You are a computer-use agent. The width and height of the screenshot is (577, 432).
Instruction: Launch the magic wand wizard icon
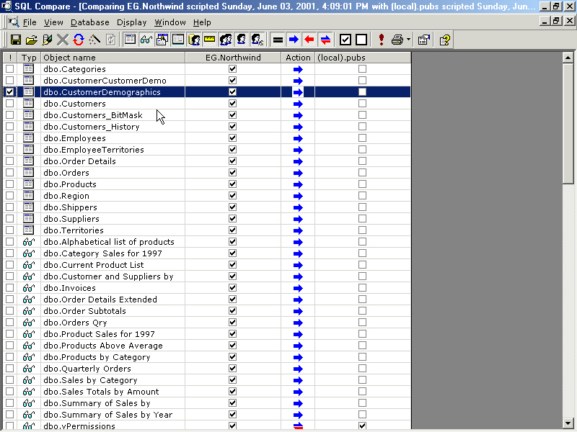click(x=94, y=40)
